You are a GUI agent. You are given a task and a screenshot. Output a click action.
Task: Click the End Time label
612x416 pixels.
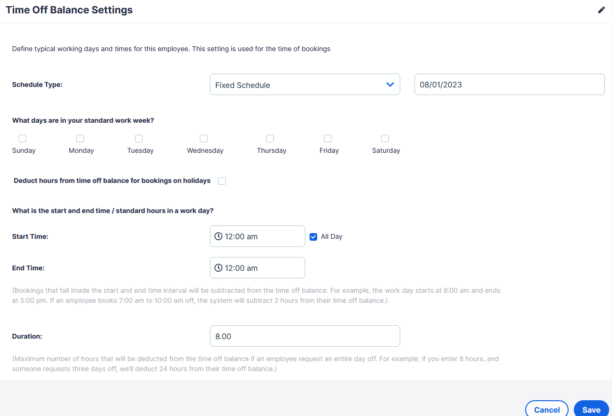pos(28,268)
